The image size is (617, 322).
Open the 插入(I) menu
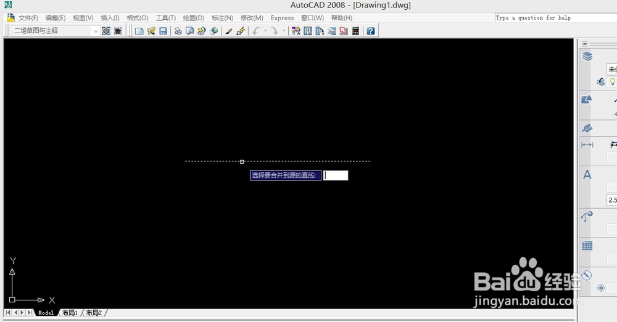[110, 18]
